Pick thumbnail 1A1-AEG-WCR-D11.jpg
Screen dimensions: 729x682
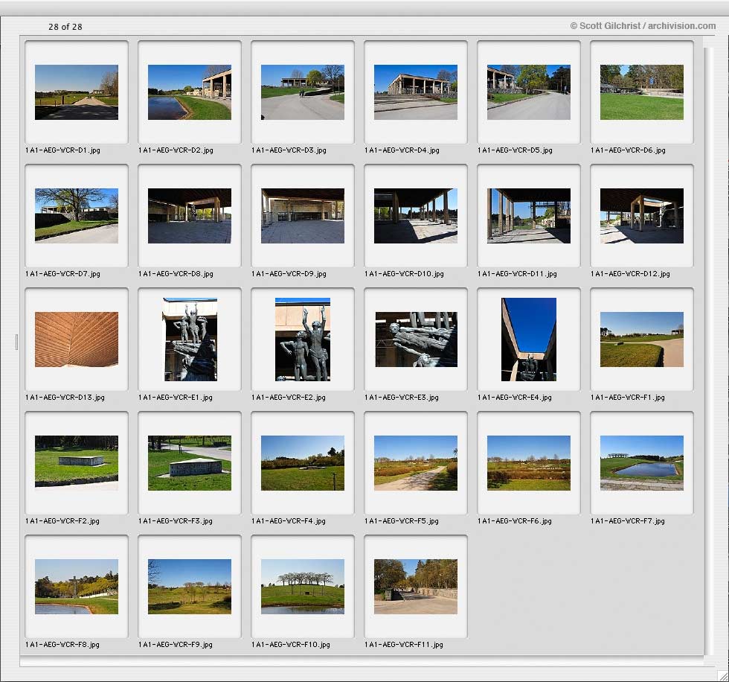click(529, 216)
